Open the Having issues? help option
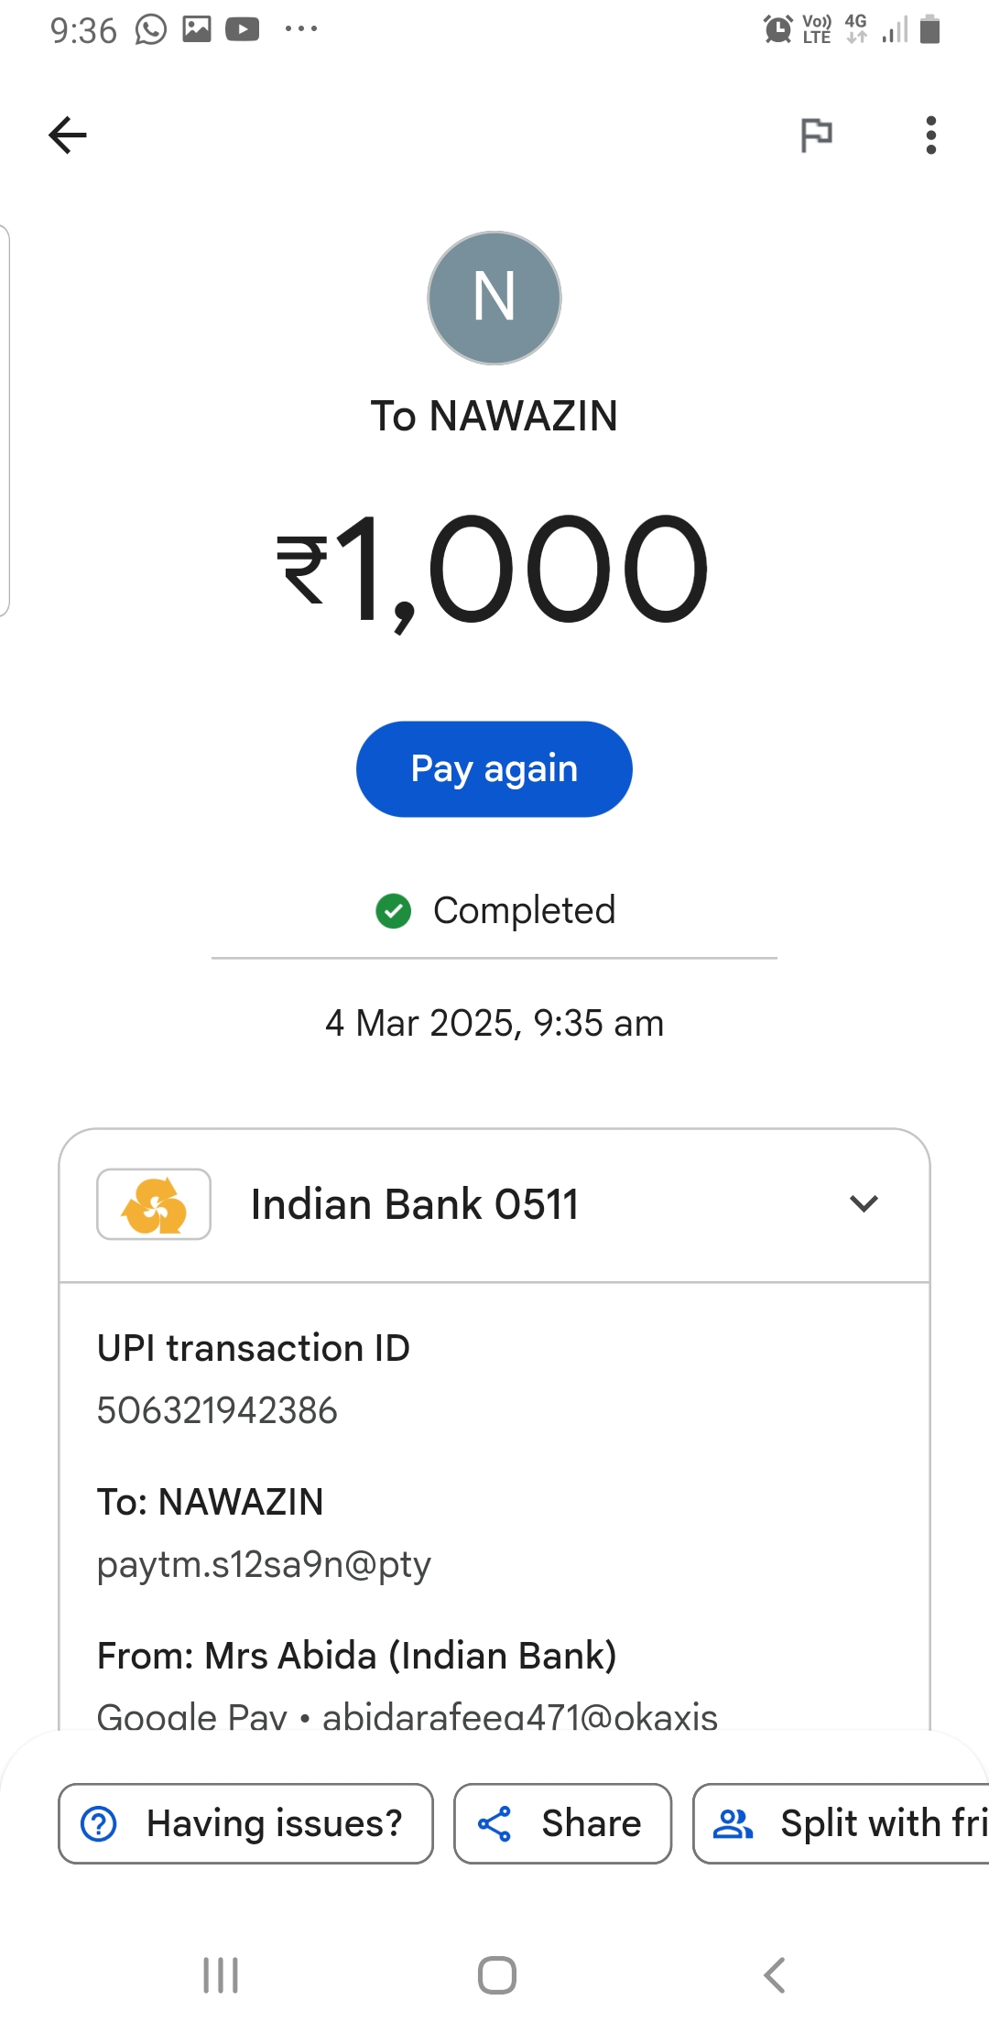Image resolution: width=989 pixels, height=2033 pixels. click(245, 1823)
